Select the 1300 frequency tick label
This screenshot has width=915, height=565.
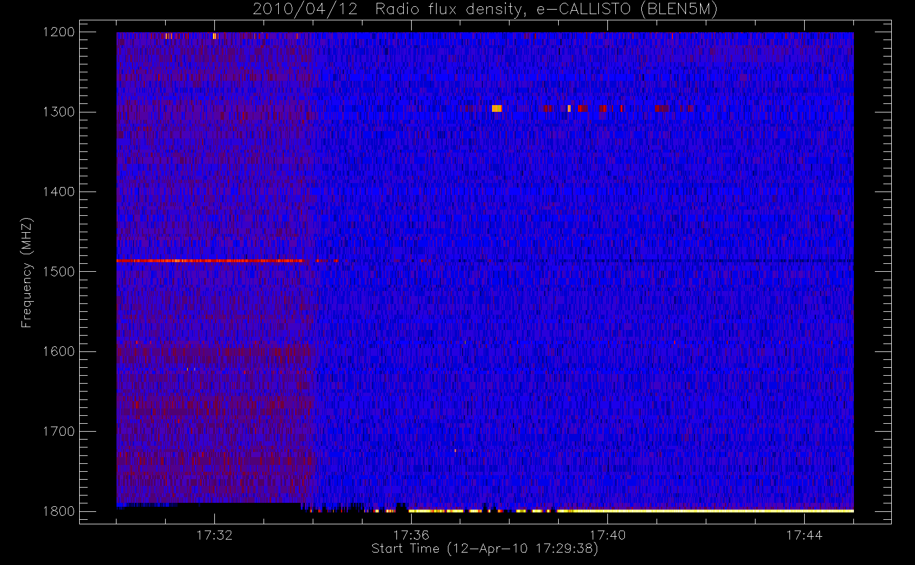click(59, 112)
